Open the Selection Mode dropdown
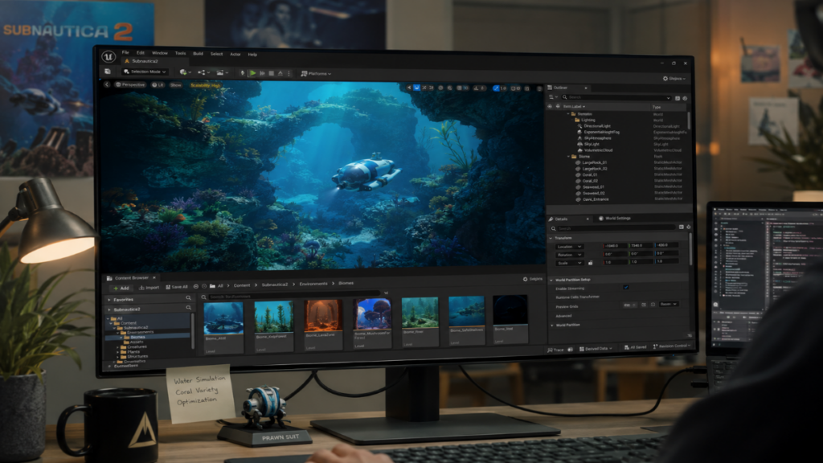 pos(145,72)
